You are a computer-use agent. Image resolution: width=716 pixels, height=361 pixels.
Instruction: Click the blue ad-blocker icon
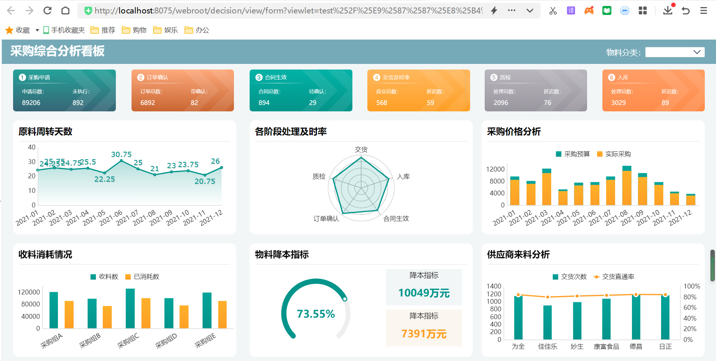(624, 11)
